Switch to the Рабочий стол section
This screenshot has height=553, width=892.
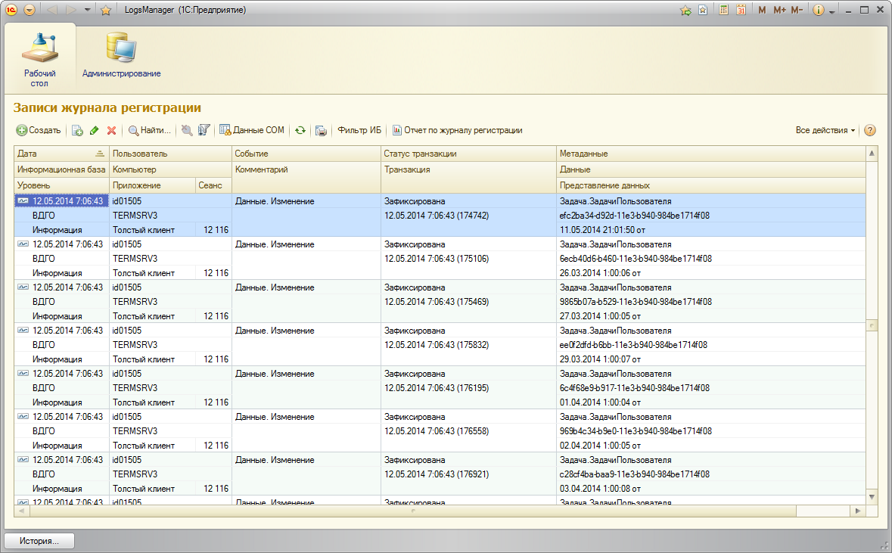pos(39,55)
